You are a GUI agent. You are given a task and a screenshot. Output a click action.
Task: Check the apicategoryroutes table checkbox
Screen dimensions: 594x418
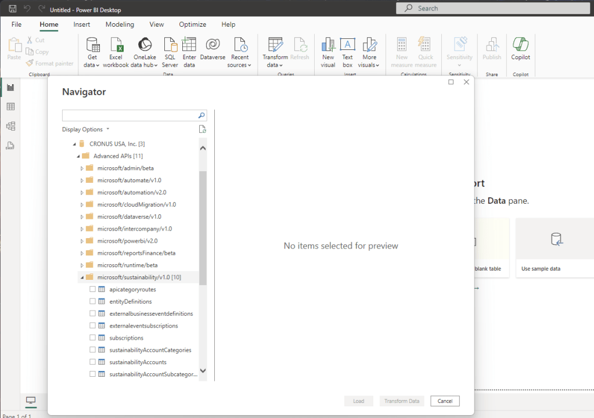coord(93,289)
